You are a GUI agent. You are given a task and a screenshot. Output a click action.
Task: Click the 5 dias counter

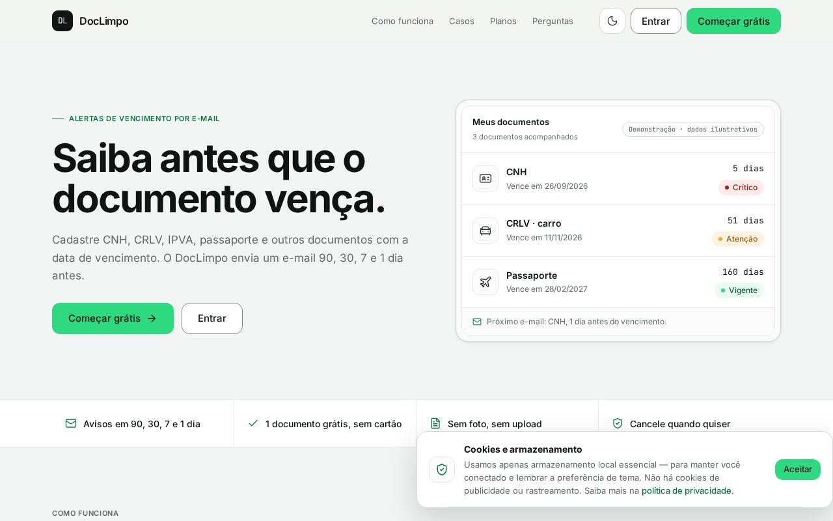coord(748,169)
